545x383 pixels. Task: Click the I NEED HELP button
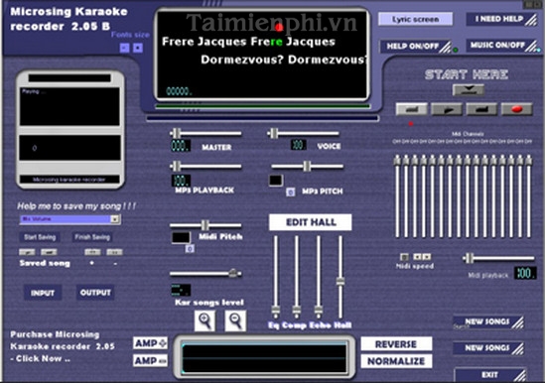click(501, 19)
